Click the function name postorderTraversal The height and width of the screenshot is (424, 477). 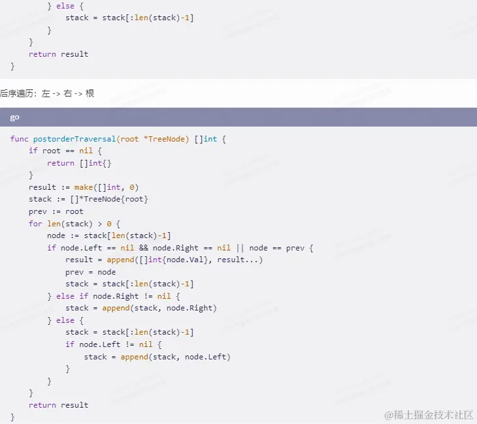tap(74, 139)
